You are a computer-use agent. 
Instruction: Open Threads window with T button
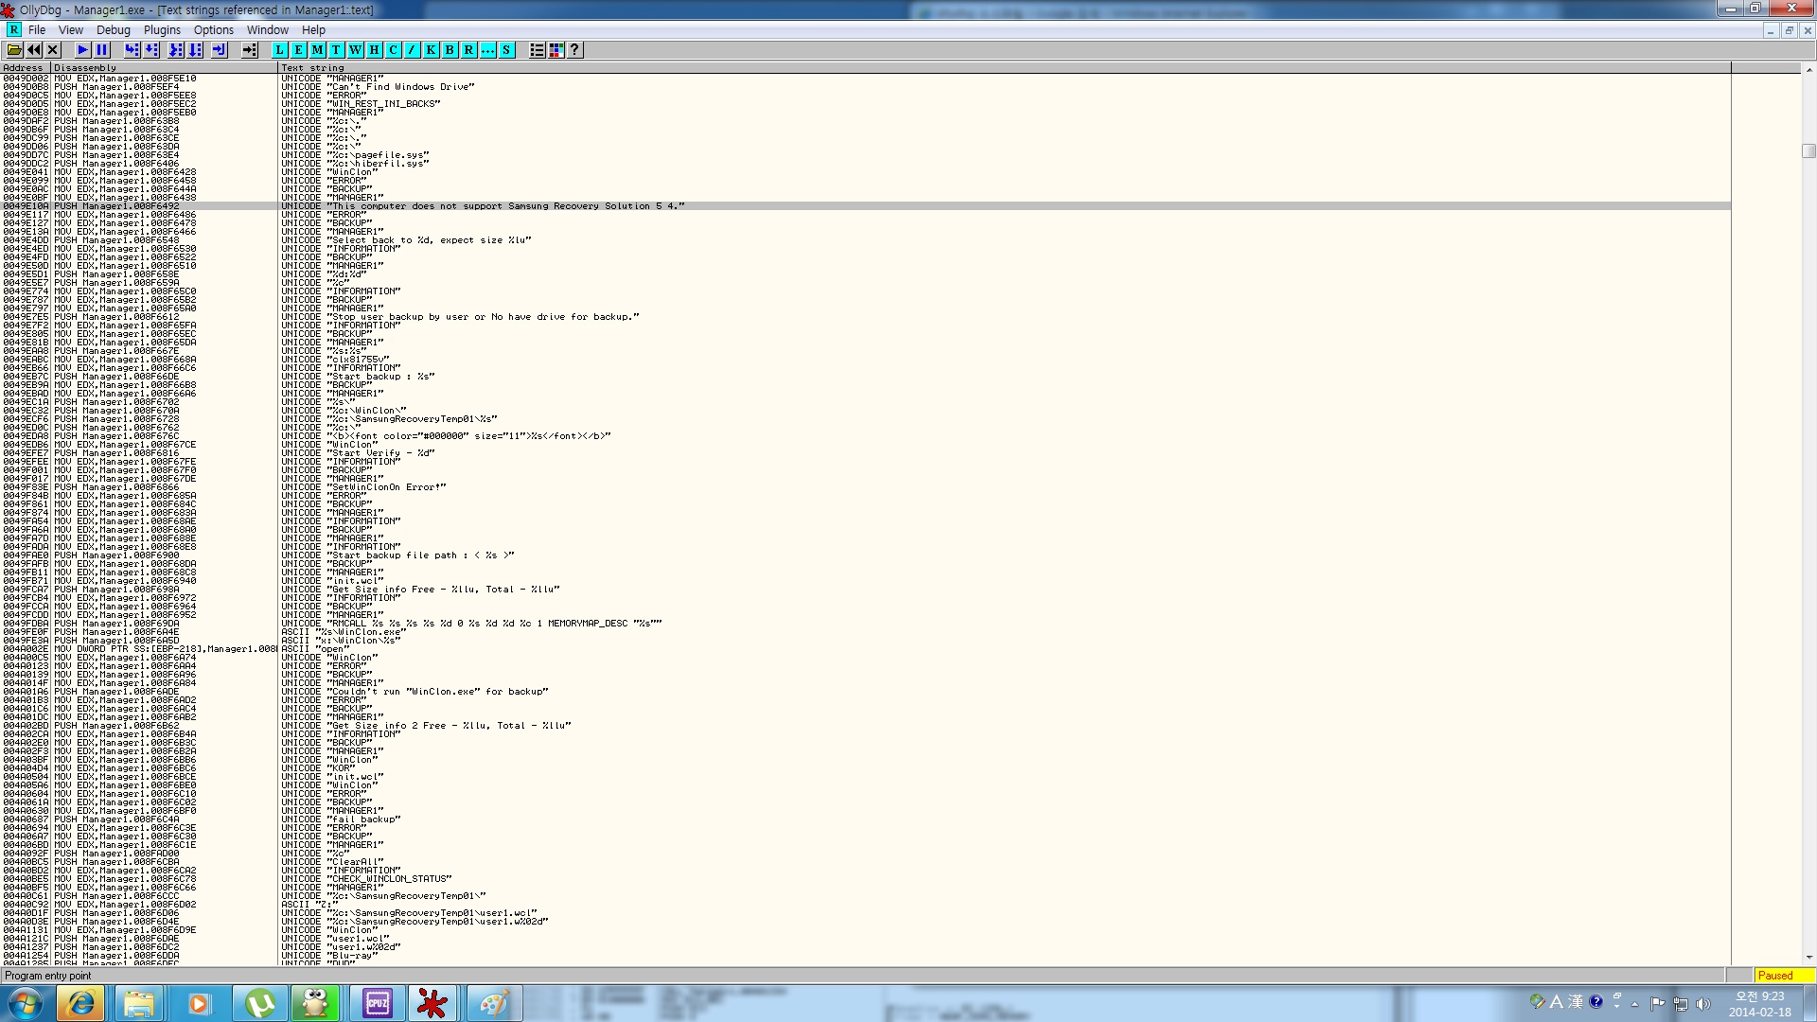pyautogui.click(x=337, y=50)
